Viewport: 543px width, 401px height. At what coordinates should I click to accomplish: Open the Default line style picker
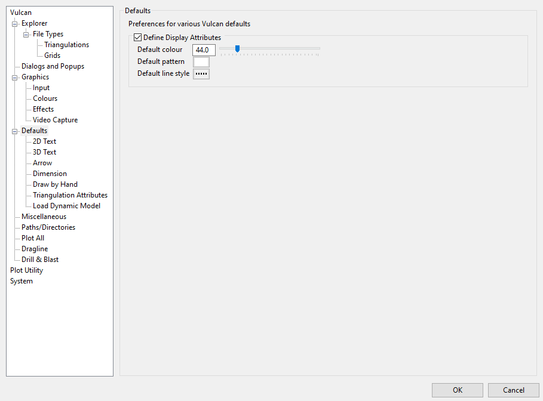[x=201, y=73]
